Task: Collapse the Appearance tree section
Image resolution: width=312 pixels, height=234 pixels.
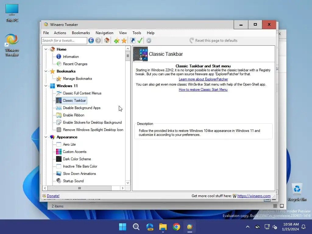Action: pyautogui.click(x=46, y=137)
